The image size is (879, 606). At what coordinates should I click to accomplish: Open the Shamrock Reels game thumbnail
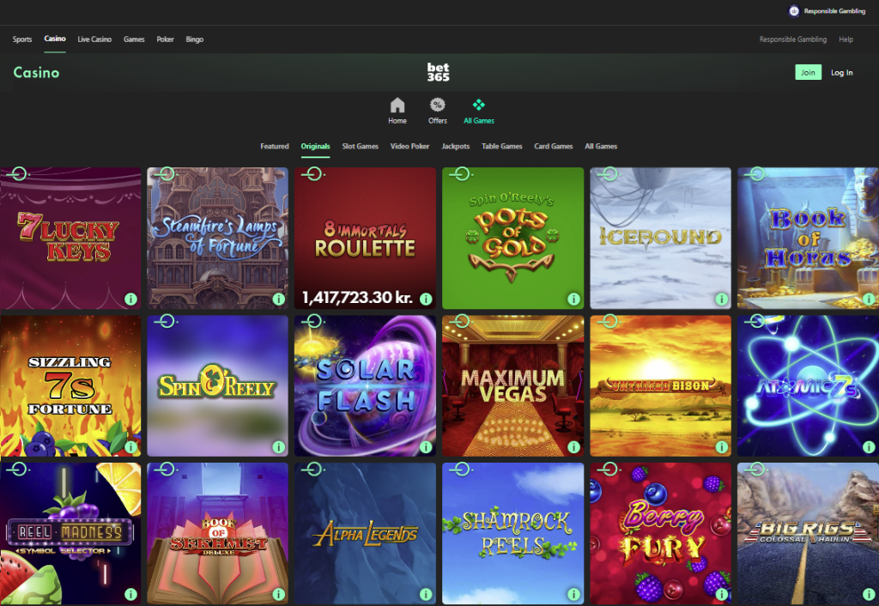pos(512,534)
